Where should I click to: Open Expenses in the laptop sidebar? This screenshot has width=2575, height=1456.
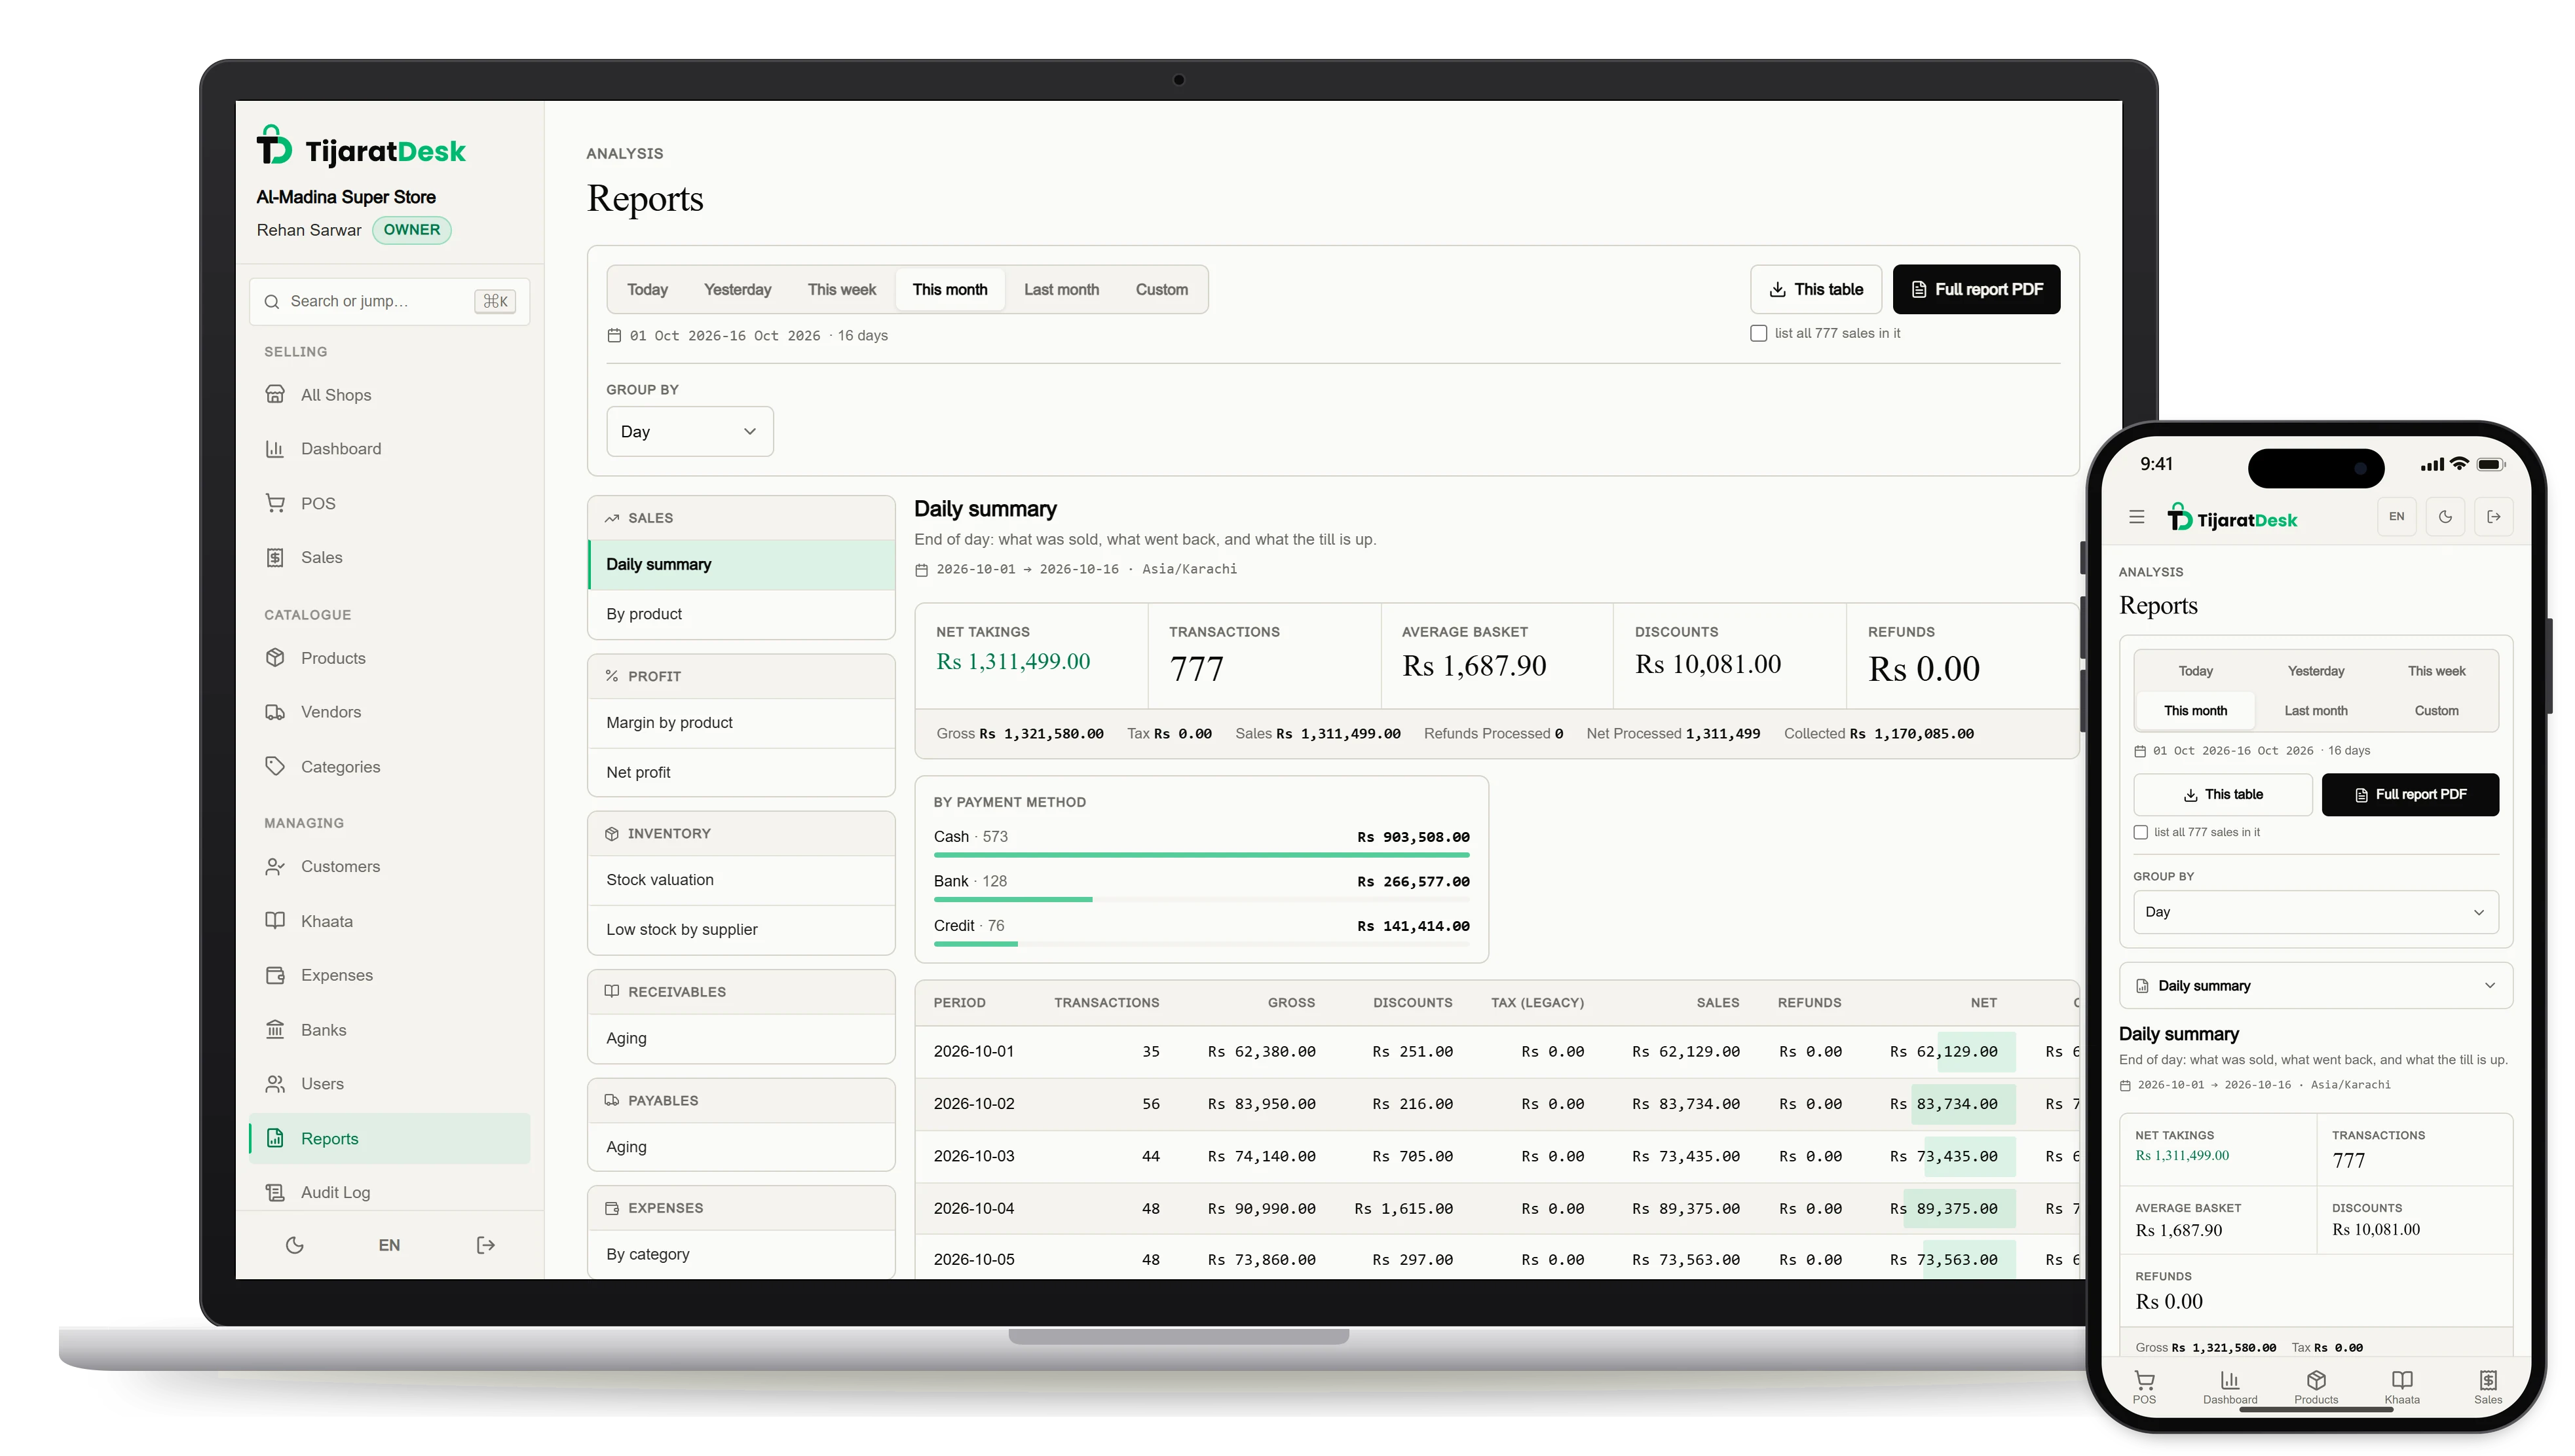pyautogui.click(x=389, y=975)
